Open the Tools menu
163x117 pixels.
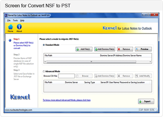coord(15,20)
